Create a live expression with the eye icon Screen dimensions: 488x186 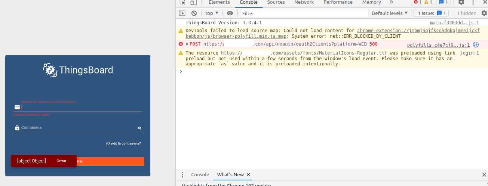tap(230, 13)
